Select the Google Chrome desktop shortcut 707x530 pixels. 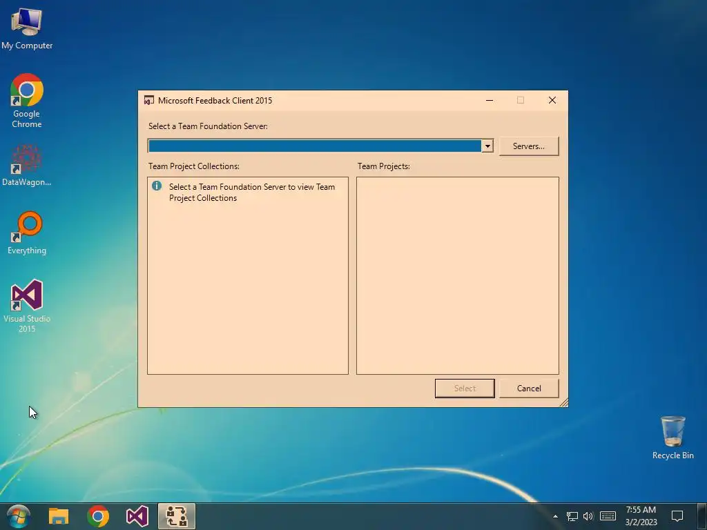coord(27,101)
